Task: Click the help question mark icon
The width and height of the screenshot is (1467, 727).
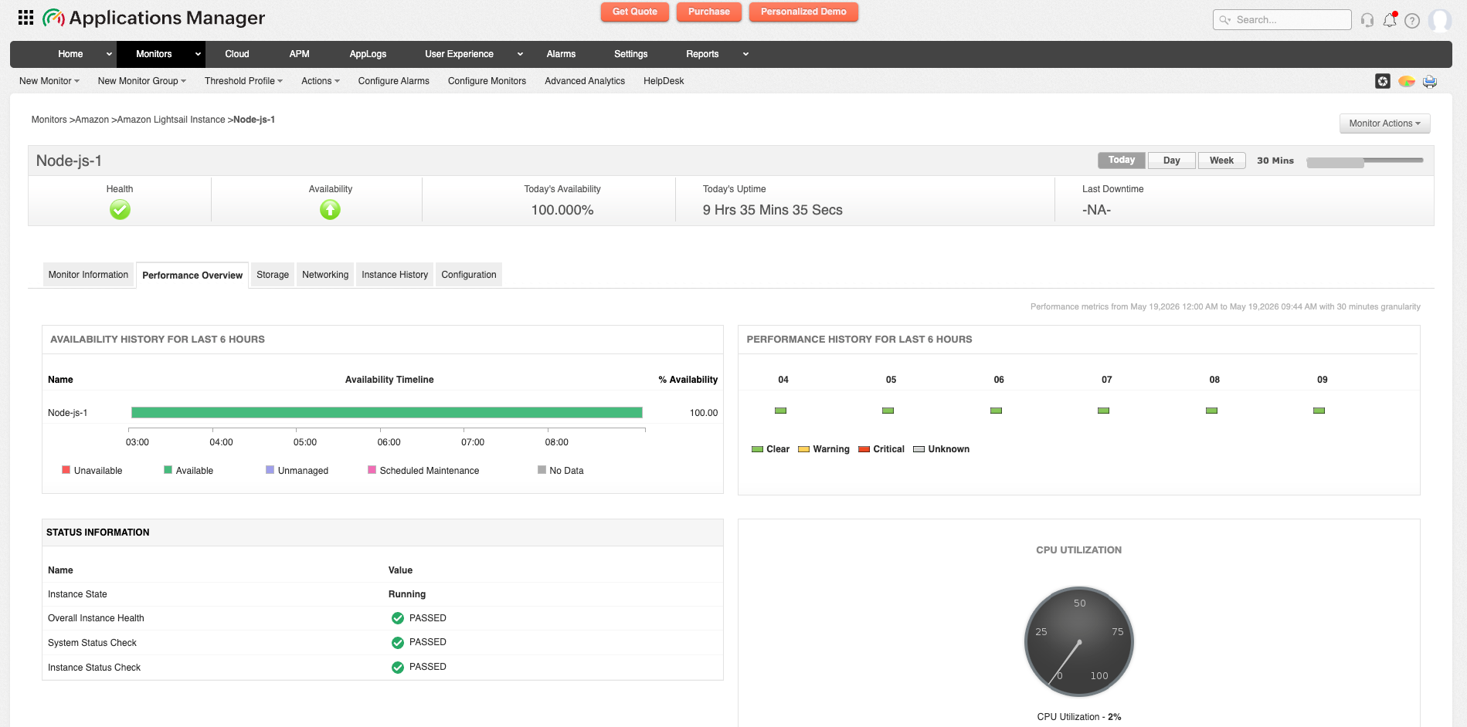Action: point(1412,21)
